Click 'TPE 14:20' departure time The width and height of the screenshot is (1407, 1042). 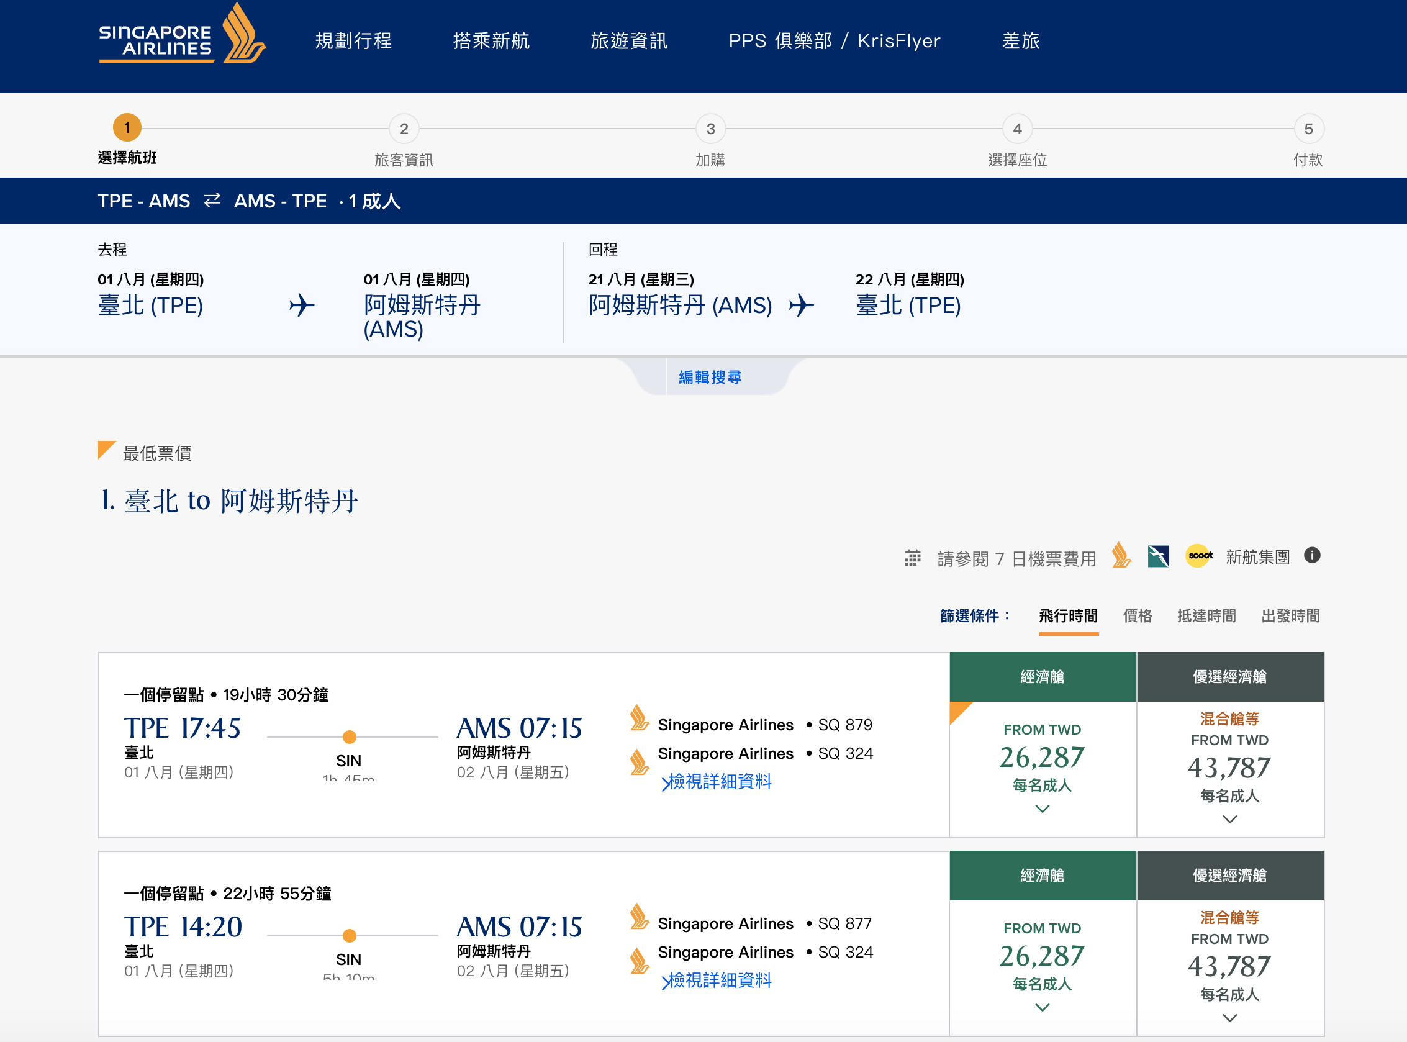pyautogui.click(x=183, y=926)
